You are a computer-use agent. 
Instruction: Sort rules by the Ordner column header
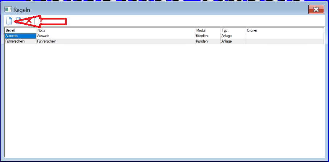[x=285, y=31]
